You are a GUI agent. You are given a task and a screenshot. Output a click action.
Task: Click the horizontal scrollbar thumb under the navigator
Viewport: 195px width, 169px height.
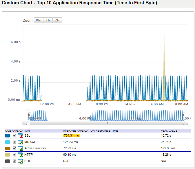tap(106, 123)
